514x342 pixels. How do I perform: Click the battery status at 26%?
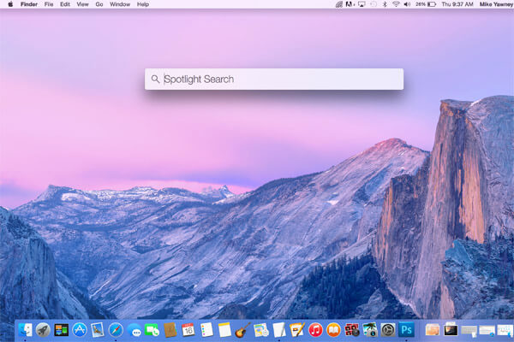tap(426, 4)
